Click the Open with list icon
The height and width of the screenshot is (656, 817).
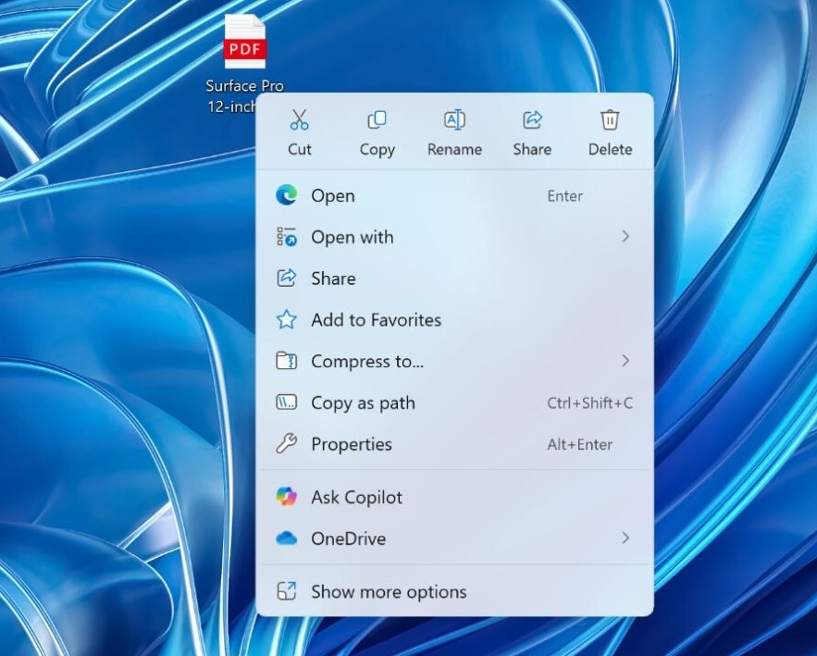286,237
